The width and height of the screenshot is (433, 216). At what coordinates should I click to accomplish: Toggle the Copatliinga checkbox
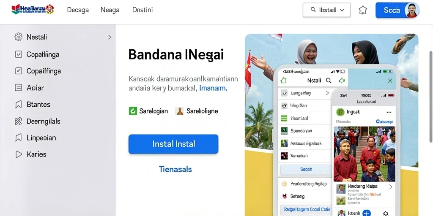click(x=18, y=54)
